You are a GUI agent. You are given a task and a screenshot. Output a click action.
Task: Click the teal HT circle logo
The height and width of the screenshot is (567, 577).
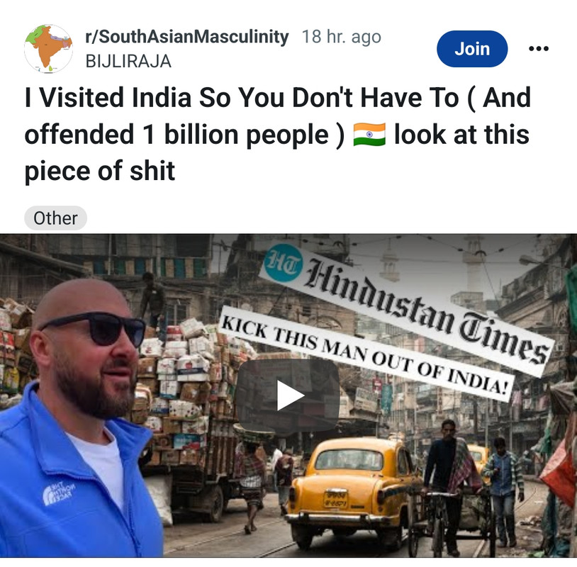coord(283,263)
